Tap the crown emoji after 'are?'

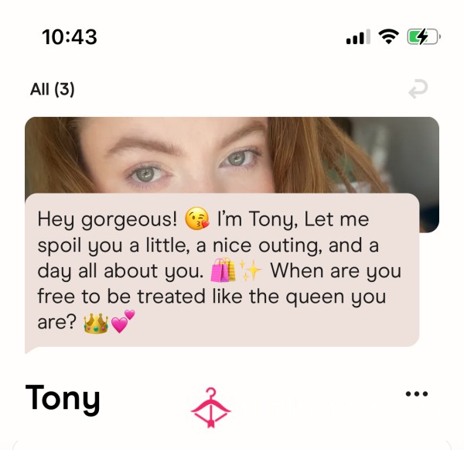pyautogui.click(x=96, y=323)
